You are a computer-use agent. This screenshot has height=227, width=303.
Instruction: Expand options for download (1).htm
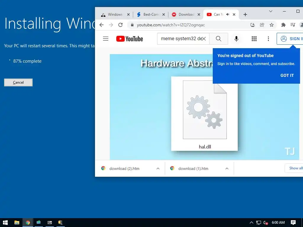(x=227, y=168)
